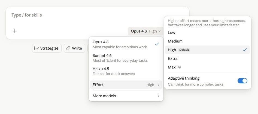
Task: Click the info icon next to Max
Action: pos(179,67)
